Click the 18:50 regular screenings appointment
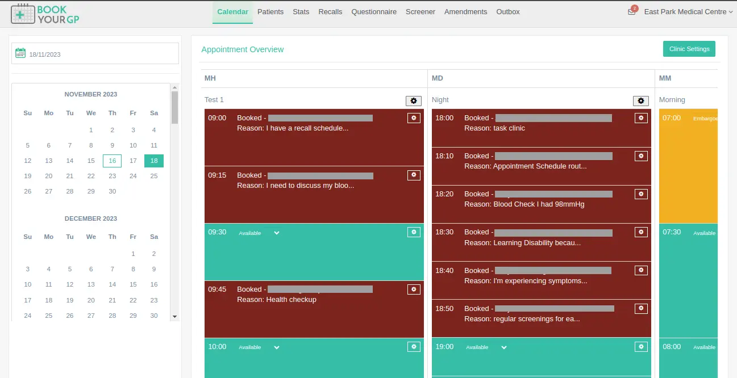This screenshot has width=737, height=378. 542,318
